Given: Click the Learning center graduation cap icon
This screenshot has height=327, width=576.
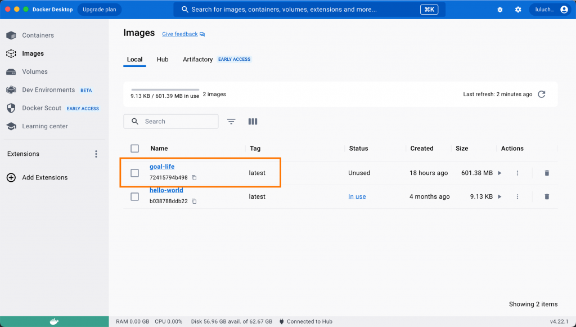Looking at the screenshot, I should tap(11, 127).
